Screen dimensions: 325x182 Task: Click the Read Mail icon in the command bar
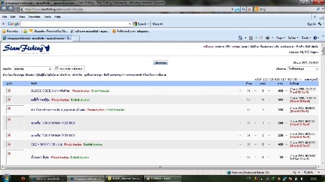point(261,38)
